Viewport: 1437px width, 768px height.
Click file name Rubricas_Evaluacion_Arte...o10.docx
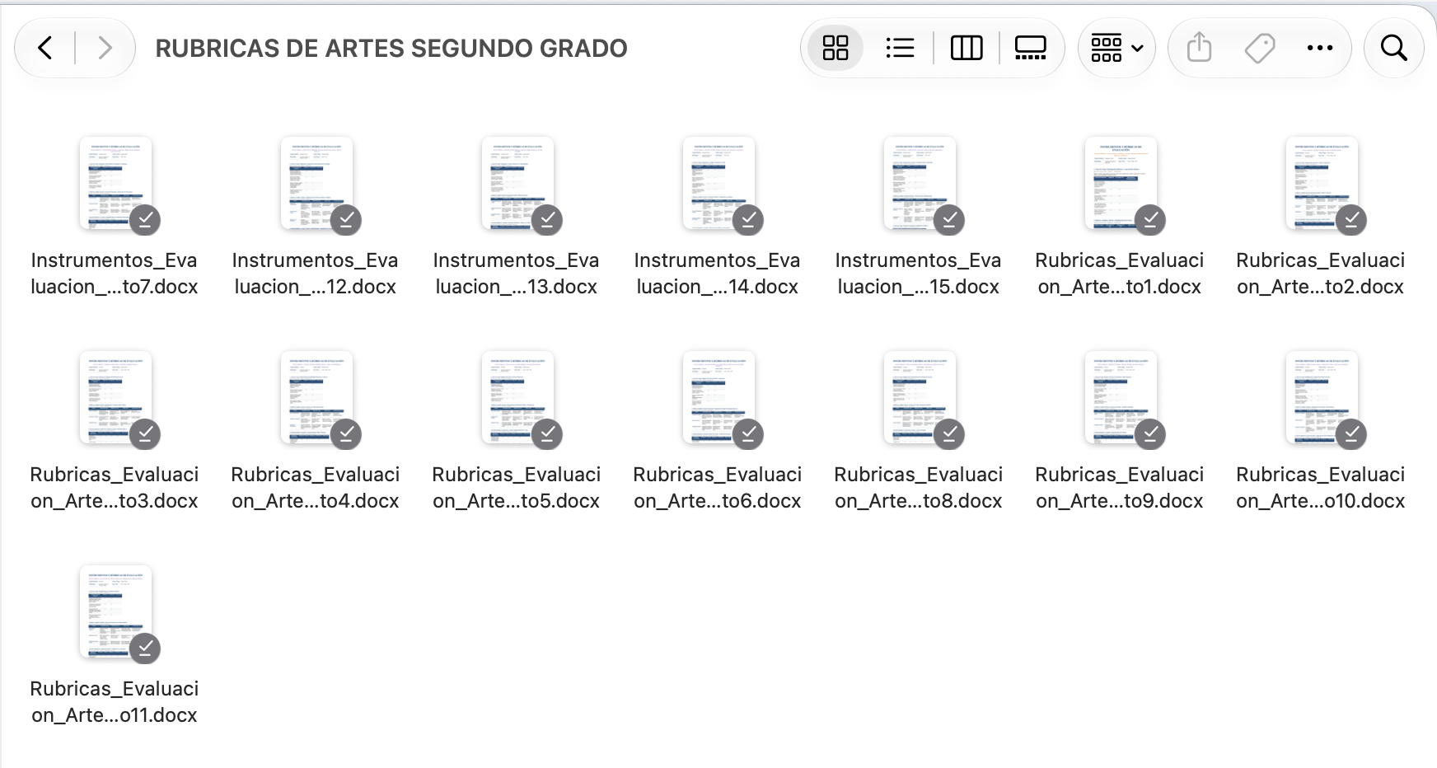click(1321, 488)
